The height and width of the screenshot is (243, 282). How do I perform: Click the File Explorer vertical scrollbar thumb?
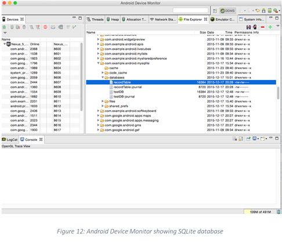tap(278, 93)
